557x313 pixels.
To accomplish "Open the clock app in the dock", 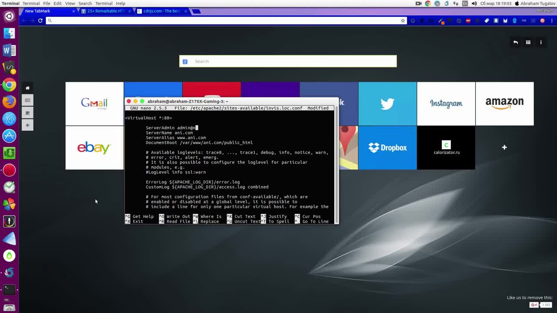I will tap(9, 187).
